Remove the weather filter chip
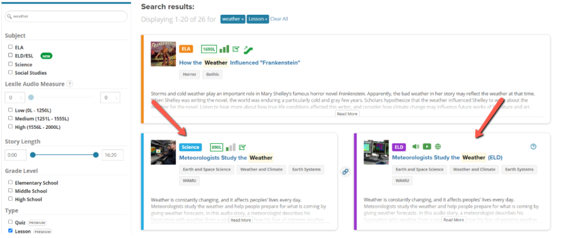567x238 pixels. pyautogui.click(x=243, y=19)
